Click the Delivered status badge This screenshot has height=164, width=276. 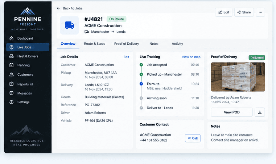(x=257, y=57)
